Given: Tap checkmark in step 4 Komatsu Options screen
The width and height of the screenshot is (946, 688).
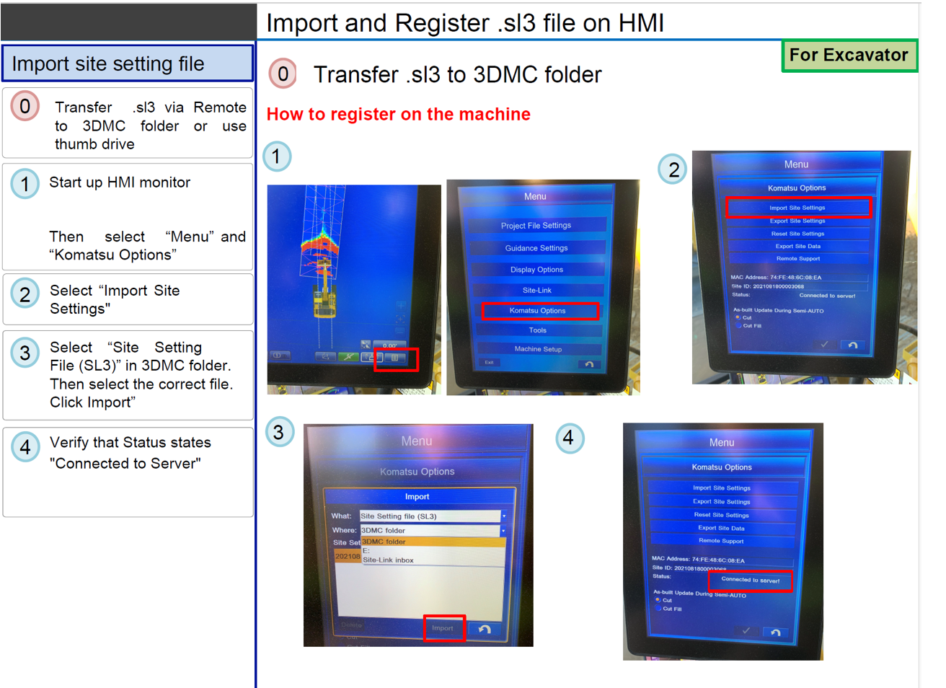Looking at the screenshot, I should tap(746, 631).
